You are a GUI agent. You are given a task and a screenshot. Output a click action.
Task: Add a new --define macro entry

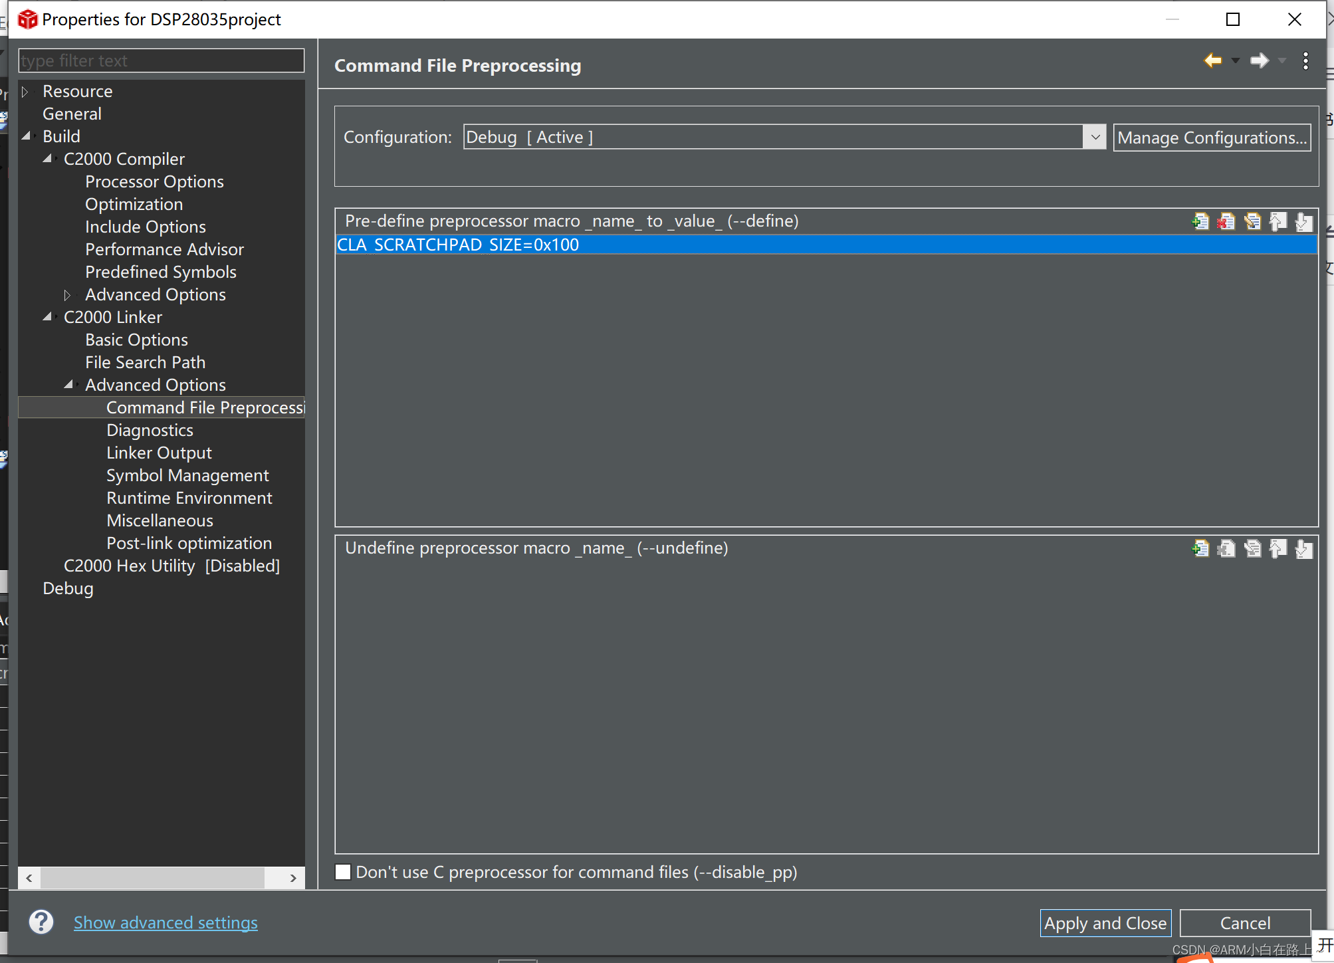click(x=1200, y=221)
